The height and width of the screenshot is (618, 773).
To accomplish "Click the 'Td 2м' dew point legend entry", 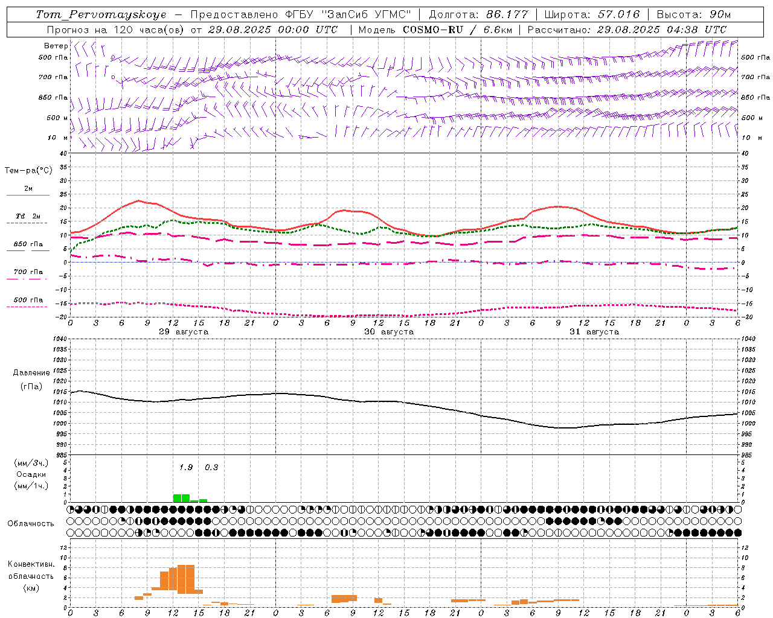I will coord(28,216).
